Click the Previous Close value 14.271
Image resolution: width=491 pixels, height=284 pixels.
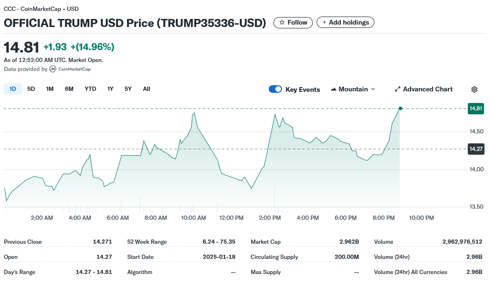click(102, 242)
